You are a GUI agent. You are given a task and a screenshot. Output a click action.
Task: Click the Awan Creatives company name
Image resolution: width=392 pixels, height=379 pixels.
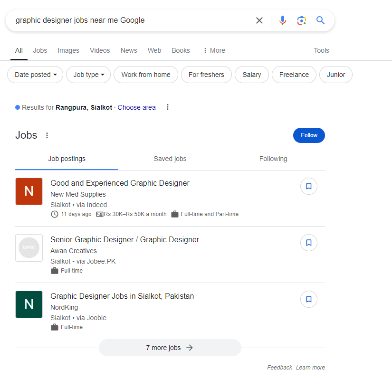[x=74, y=251]
